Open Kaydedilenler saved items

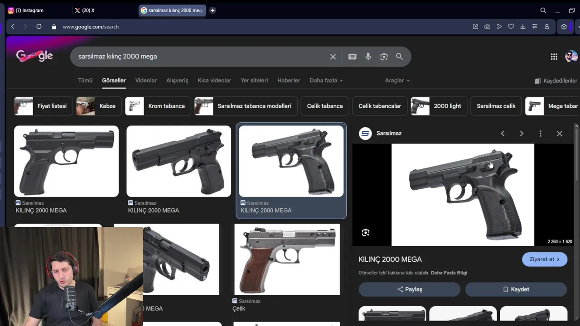[x=556, y=81]
